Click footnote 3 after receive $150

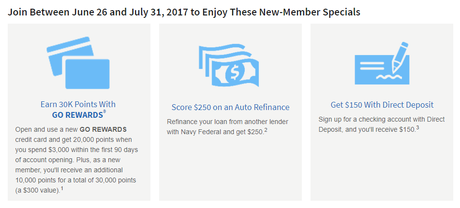(x=417, y=127)
